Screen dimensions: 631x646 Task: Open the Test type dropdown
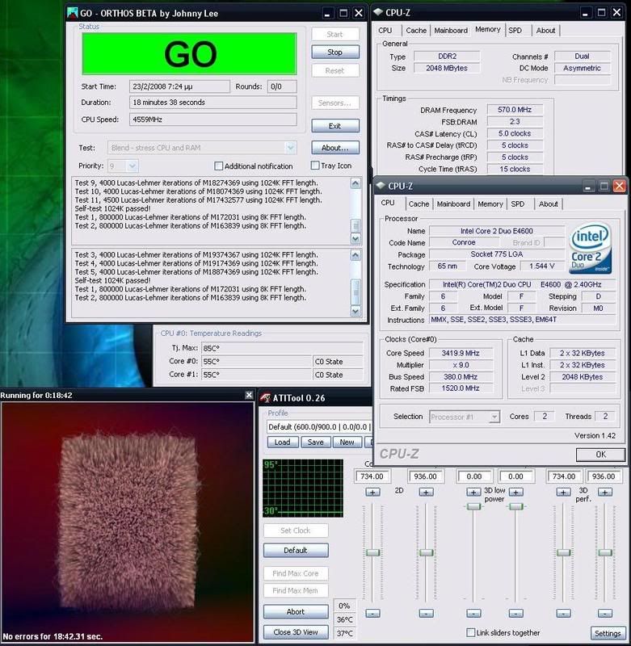(x=290, y=148)
